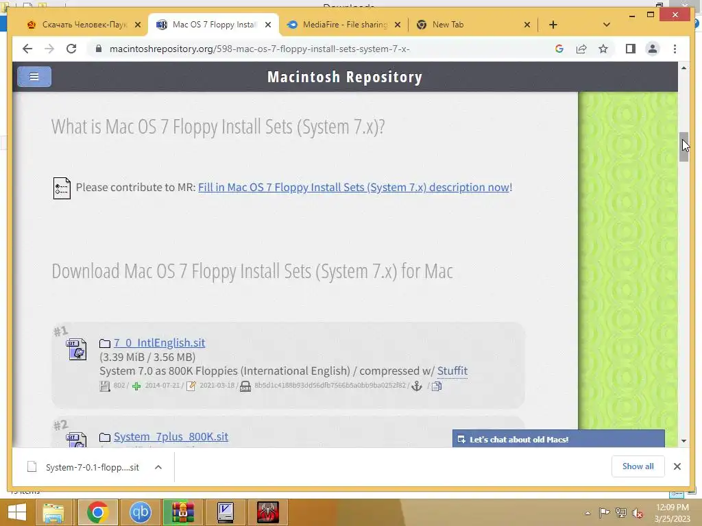Expand the tab search chevron
Screen dimensions: 702x526
606,25
